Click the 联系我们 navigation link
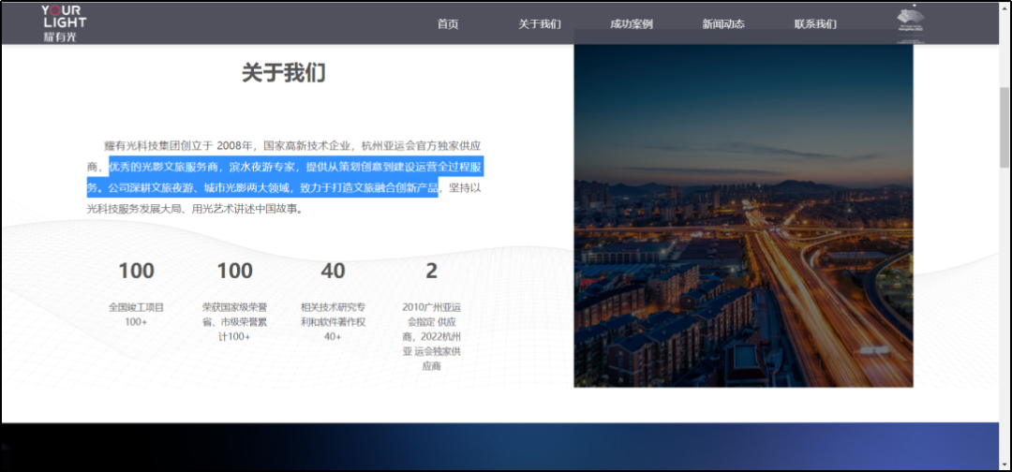Viewport: 1012px width, 472px height. 814,24
